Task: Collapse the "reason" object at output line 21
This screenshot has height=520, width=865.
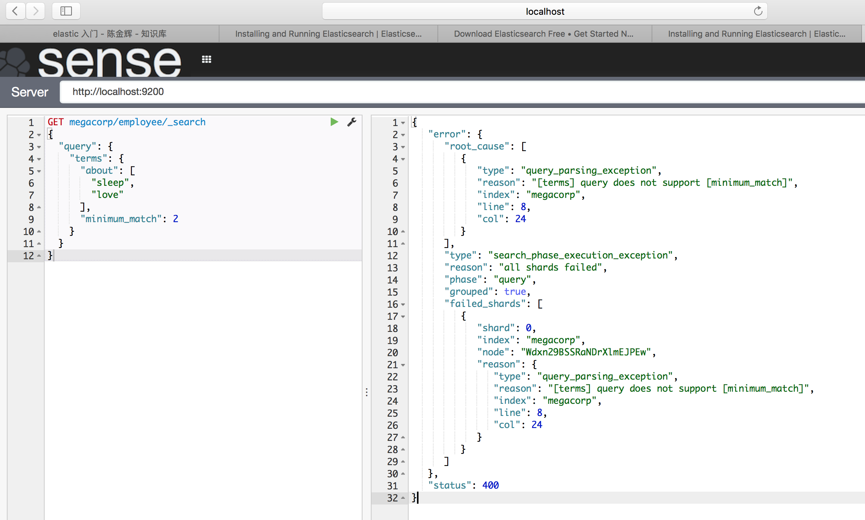Action: pyautogui.click(x=403, y=365)
